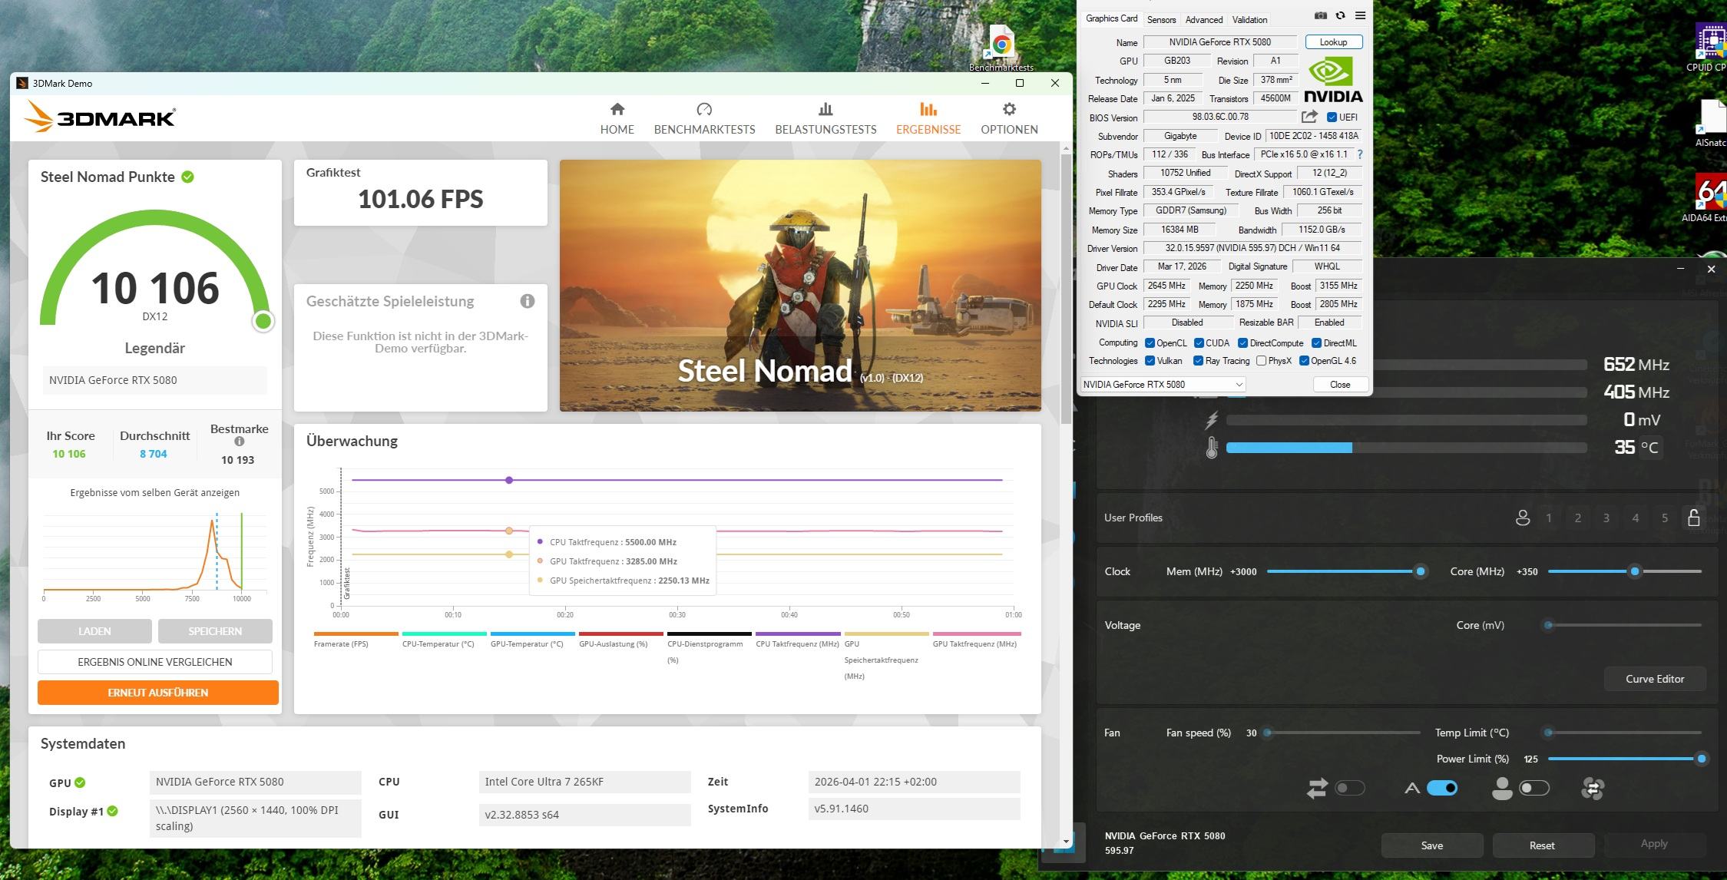Toggle PhysX checkbox
This screenshot has width=1727, height=880.
coord(1261,361)
